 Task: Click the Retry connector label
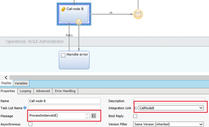click(x=69, y=35)
